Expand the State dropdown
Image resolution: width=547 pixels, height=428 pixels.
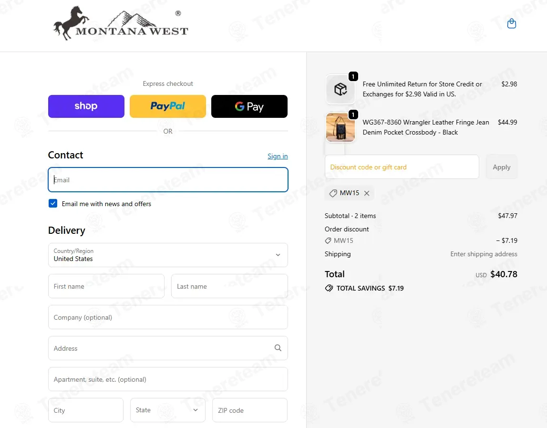point(168,410)
